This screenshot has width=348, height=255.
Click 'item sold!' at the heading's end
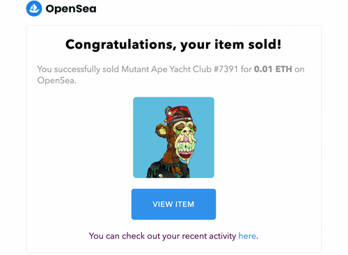[x=248, y=44]
